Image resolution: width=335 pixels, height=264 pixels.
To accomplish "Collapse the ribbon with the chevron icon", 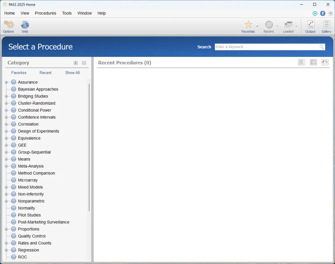I will pos(330,13).
